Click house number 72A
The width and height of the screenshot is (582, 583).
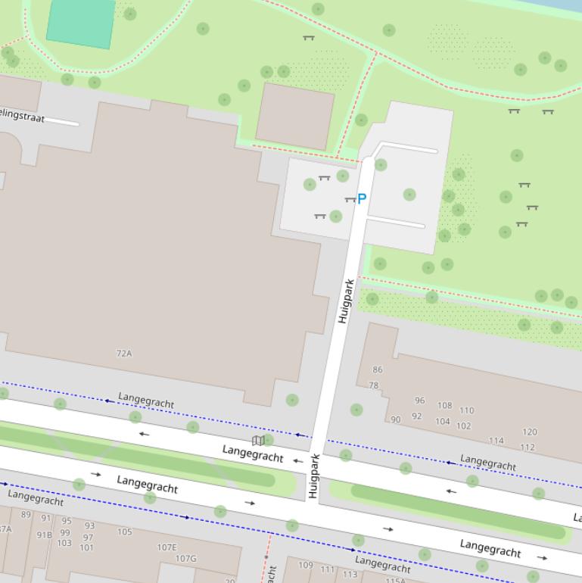tap(124, 354)
